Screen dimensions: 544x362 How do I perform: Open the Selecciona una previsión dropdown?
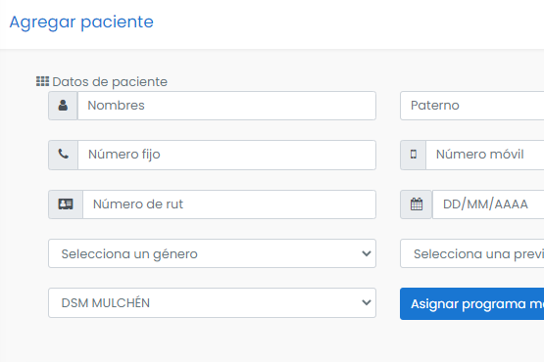coord(471,253)
